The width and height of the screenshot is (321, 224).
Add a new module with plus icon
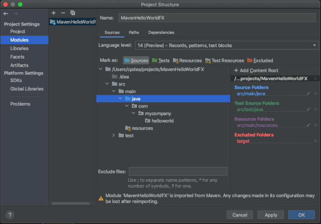pos(53,13)
